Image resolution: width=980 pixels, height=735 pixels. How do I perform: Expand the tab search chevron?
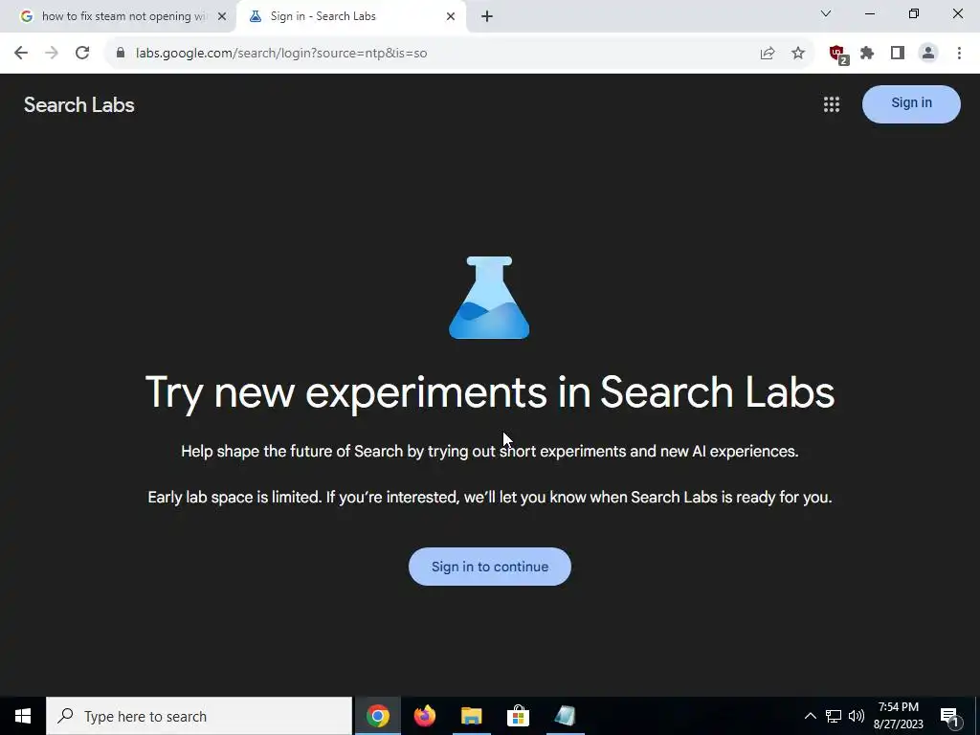pos(826,13)
